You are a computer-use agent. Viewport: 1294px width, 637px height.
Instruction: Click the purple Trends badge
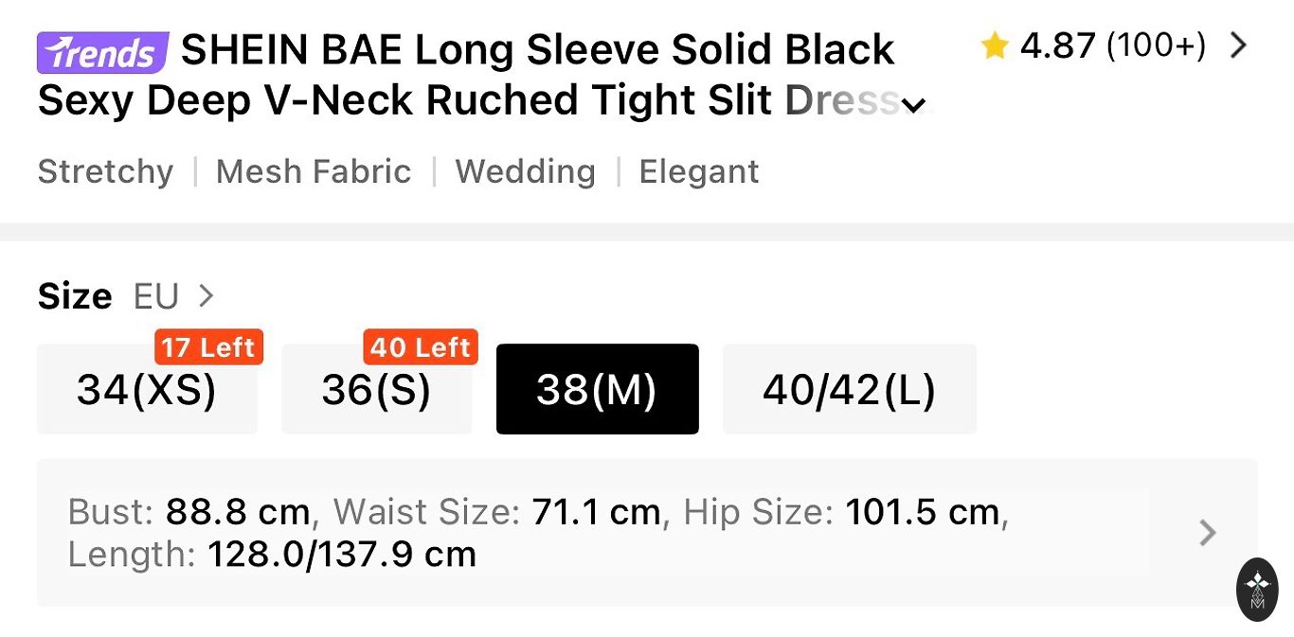pos(102,53)
